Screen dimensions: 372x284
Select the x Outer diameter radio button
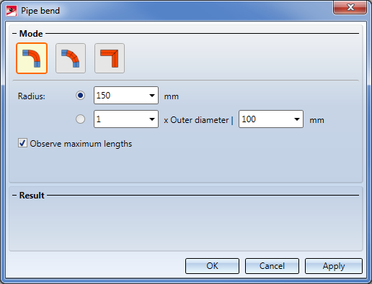click(80, 119)
